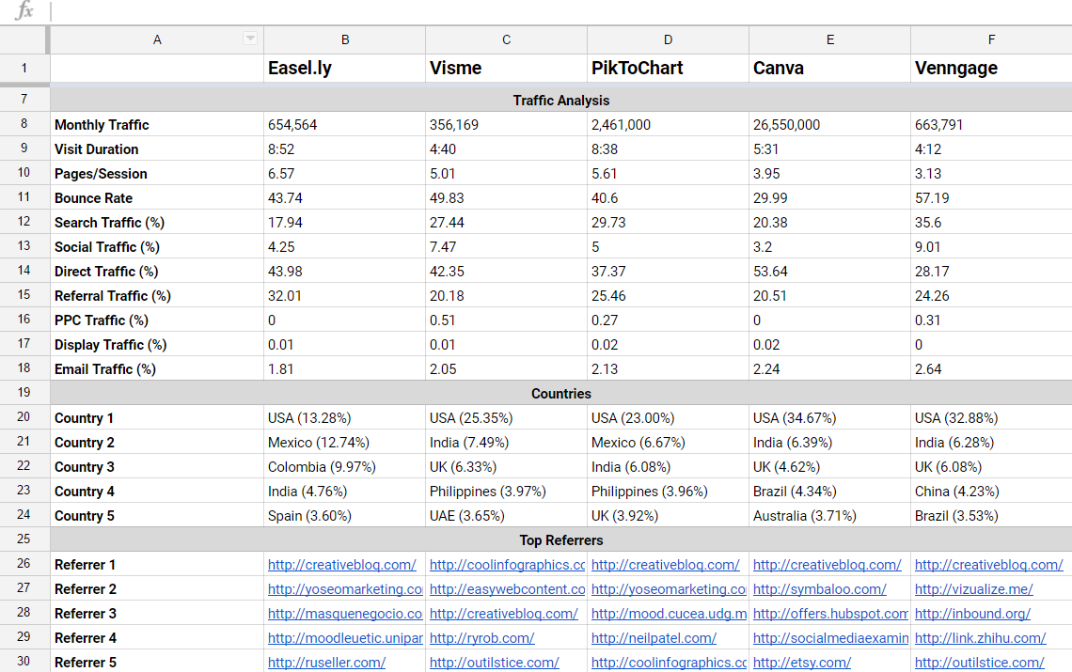
Task: Select the Canva header cell
Action: point(830,69)
